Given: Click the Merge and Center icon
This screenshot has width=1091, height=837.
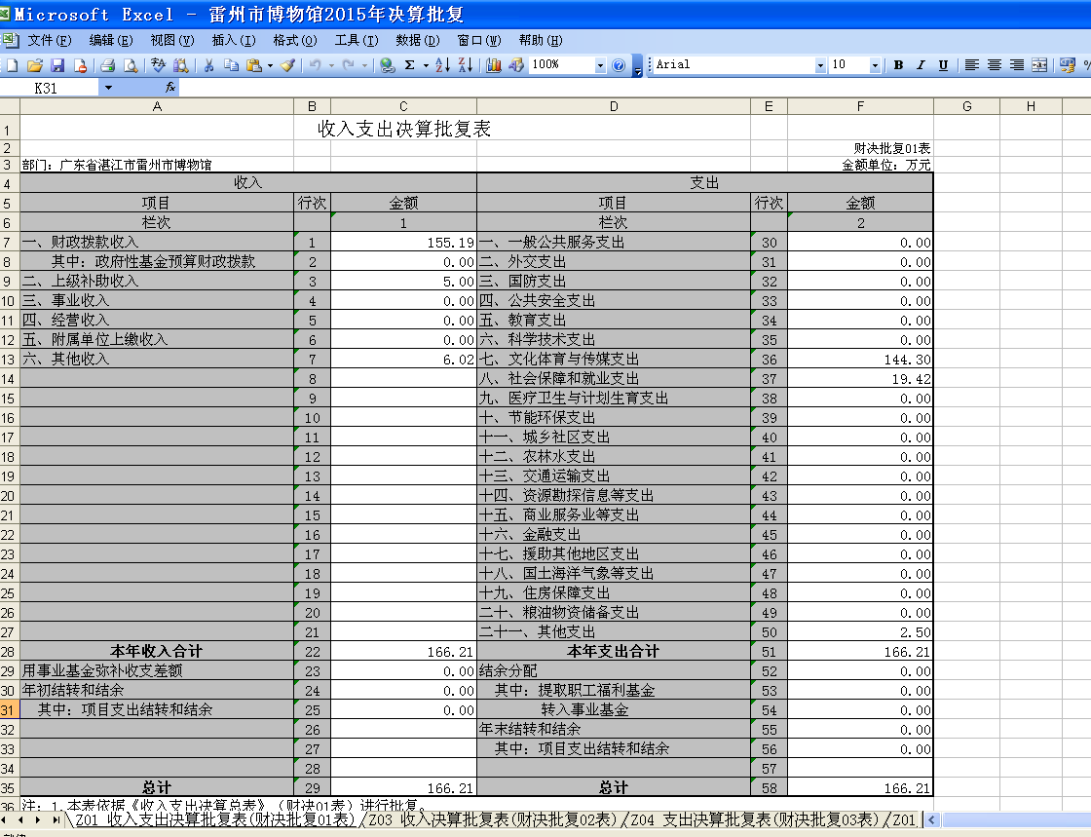Looking at the screenshot, I should coord(1039,65).
